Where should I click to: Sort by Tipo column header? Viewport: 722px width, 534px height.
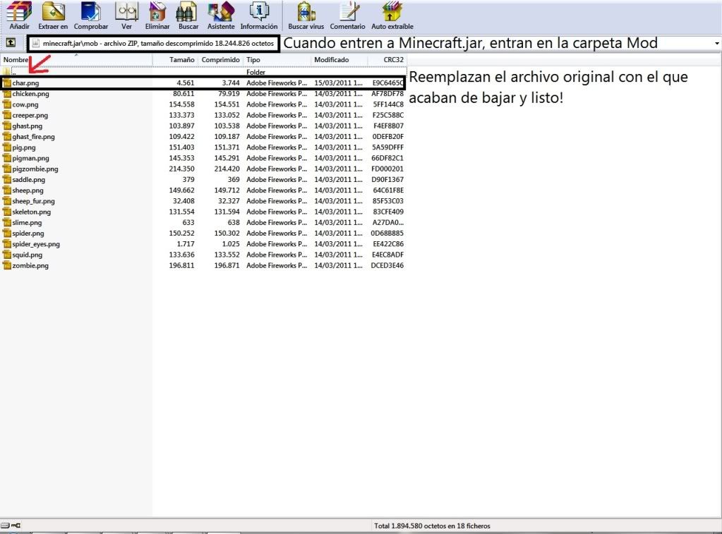pos(277,60)
